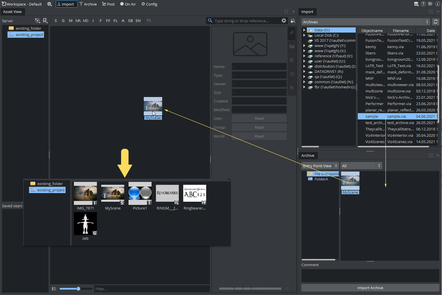Expand the Data (D:) drive tree node

click(304, 30)
